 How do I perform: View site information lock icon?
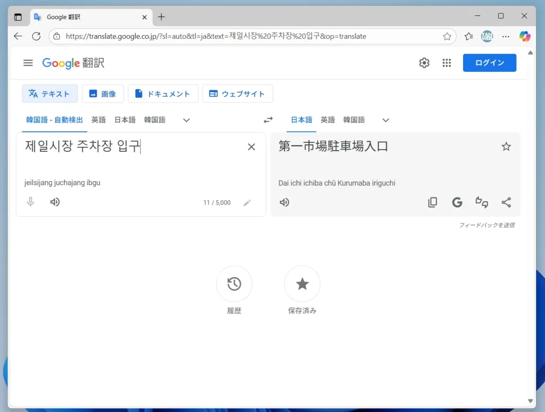[56, 36]
